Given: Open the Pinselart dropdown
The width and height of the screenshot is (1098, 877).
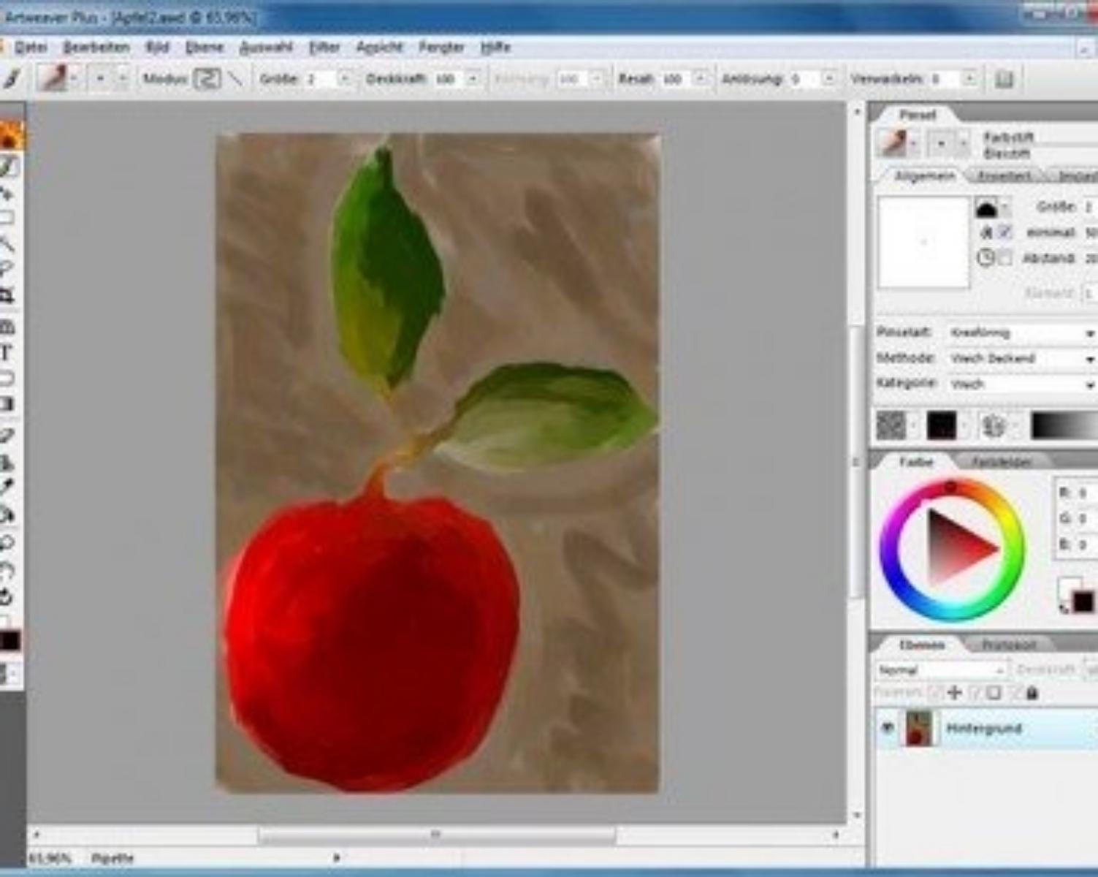Looking at the screenshot, I should (x=1021, y=333).
